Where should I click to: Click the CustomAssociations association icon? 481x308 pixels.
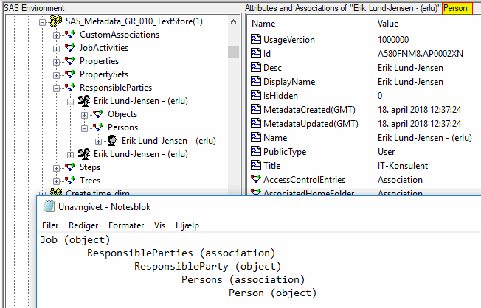pyautogui.click(x=69, y=35)
